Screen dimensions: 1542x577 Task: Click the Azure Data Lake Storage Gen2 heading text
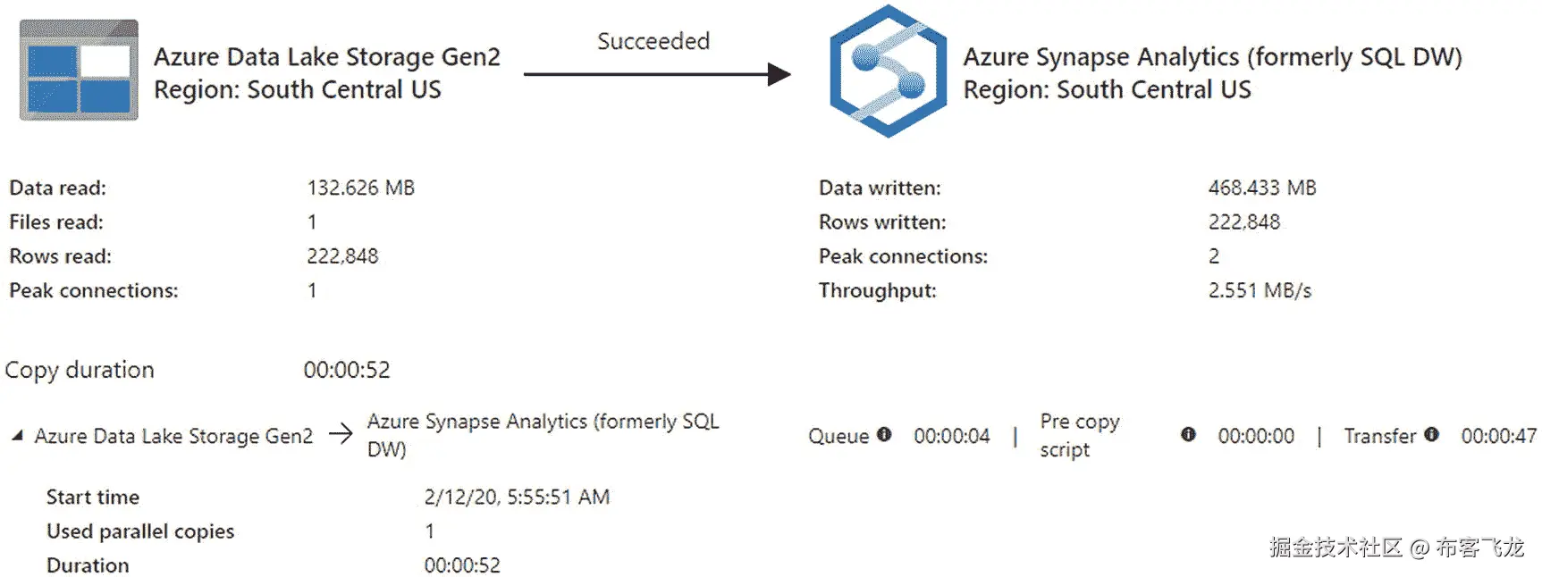327,57
